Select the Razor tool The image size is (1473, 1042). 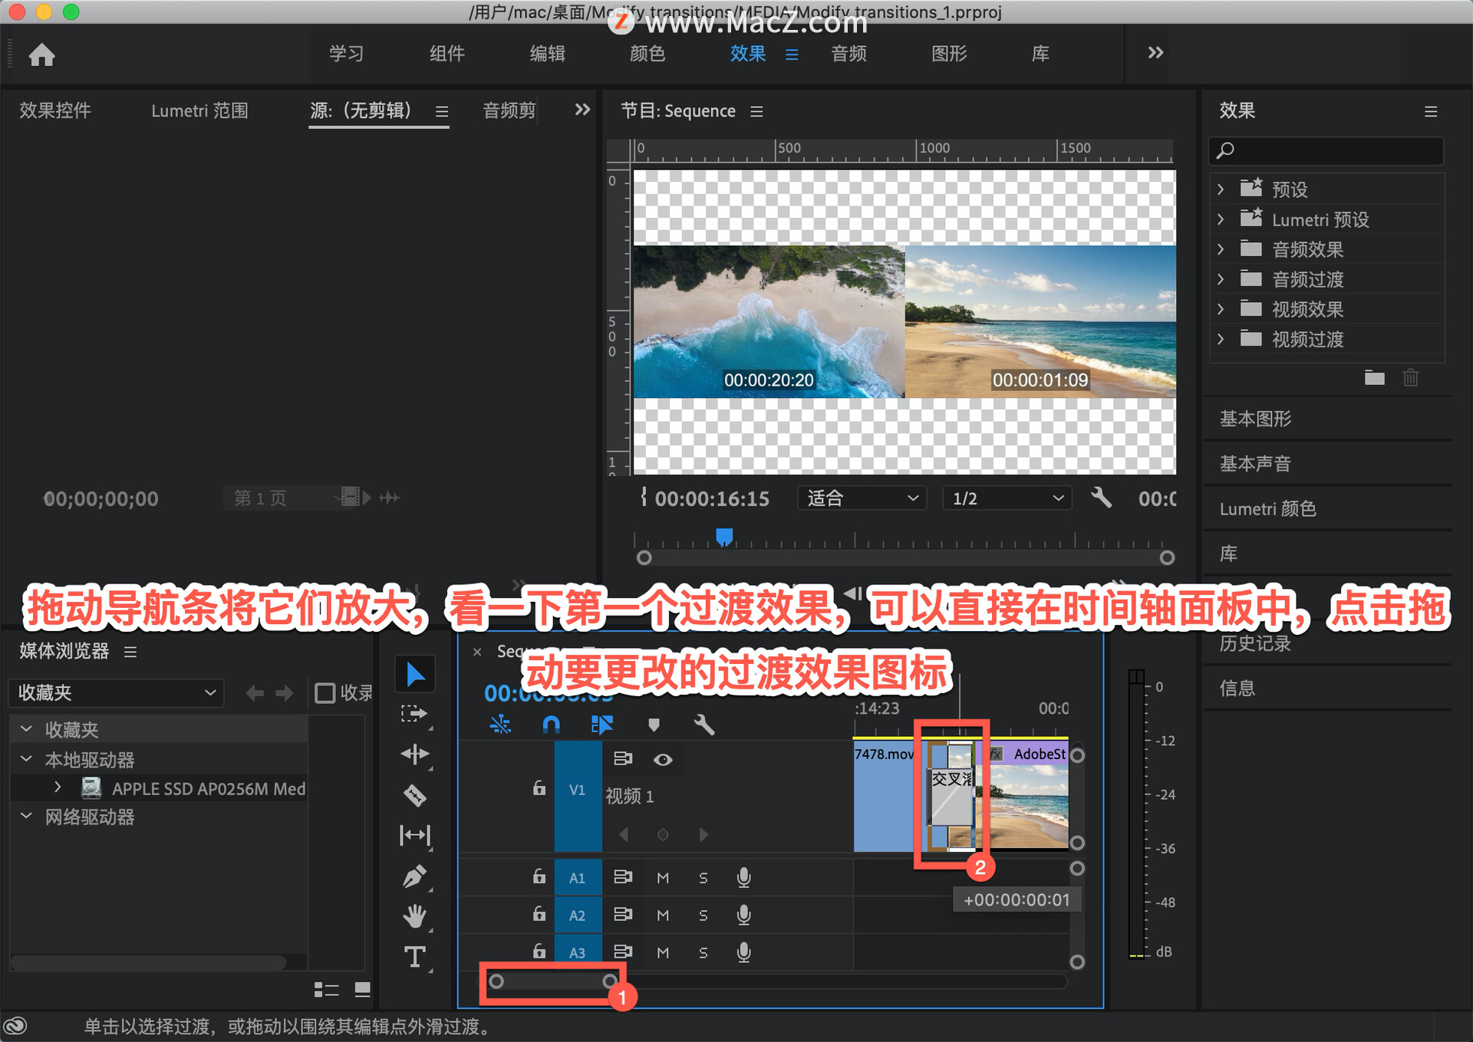[x=415, y=795]
